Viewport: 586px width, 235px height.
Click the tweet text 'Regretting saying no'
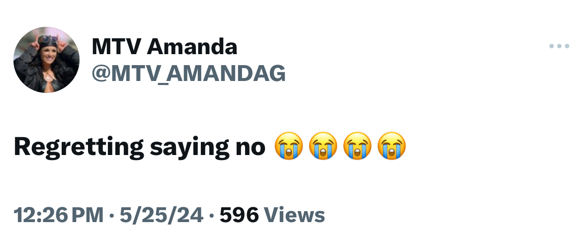140,147
